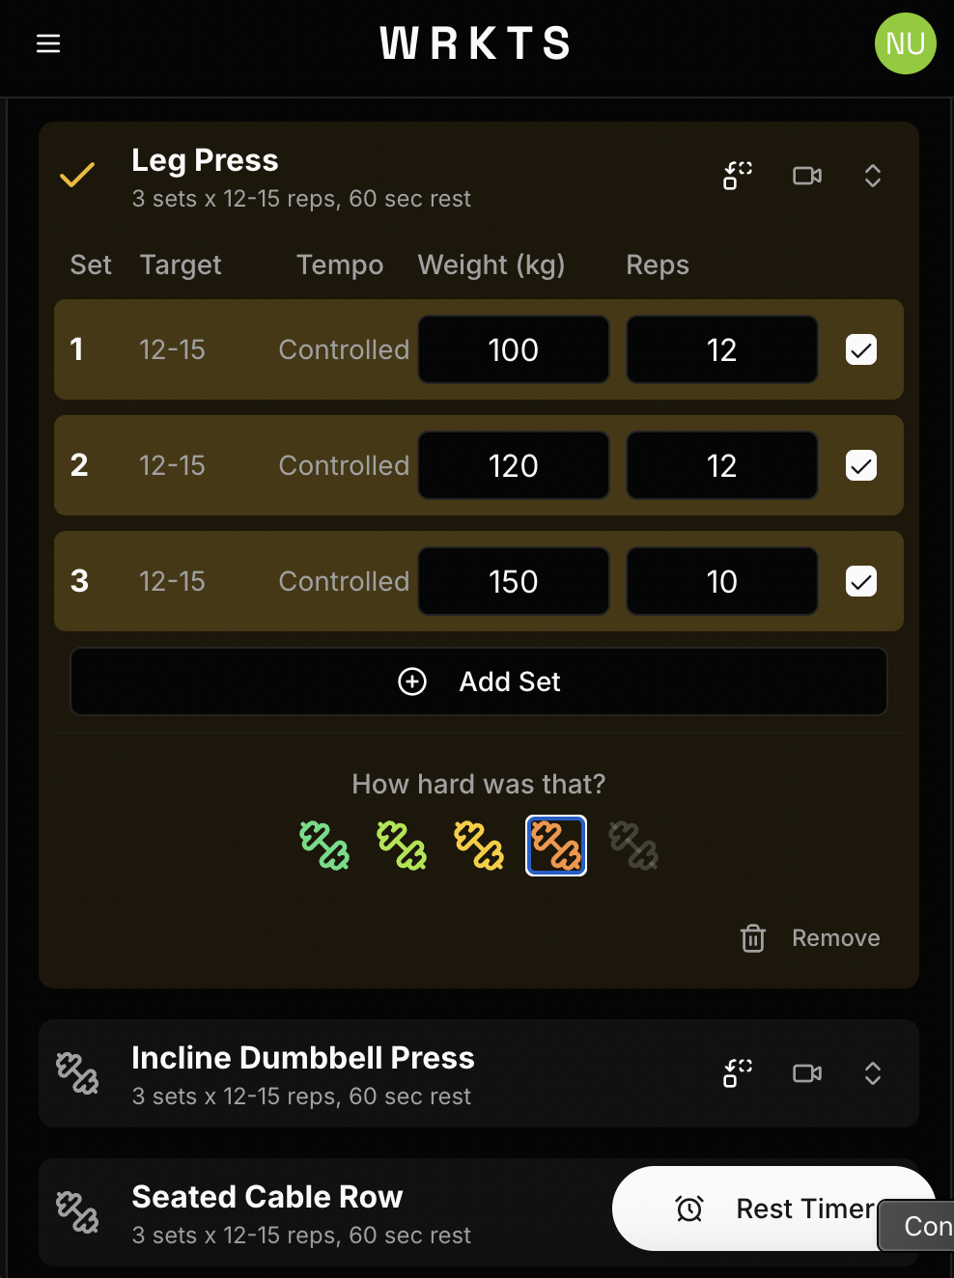
Task: Open the video demo for Incline Dumbbell Press
Action: pyautogui.click(x=806, y=1073)
